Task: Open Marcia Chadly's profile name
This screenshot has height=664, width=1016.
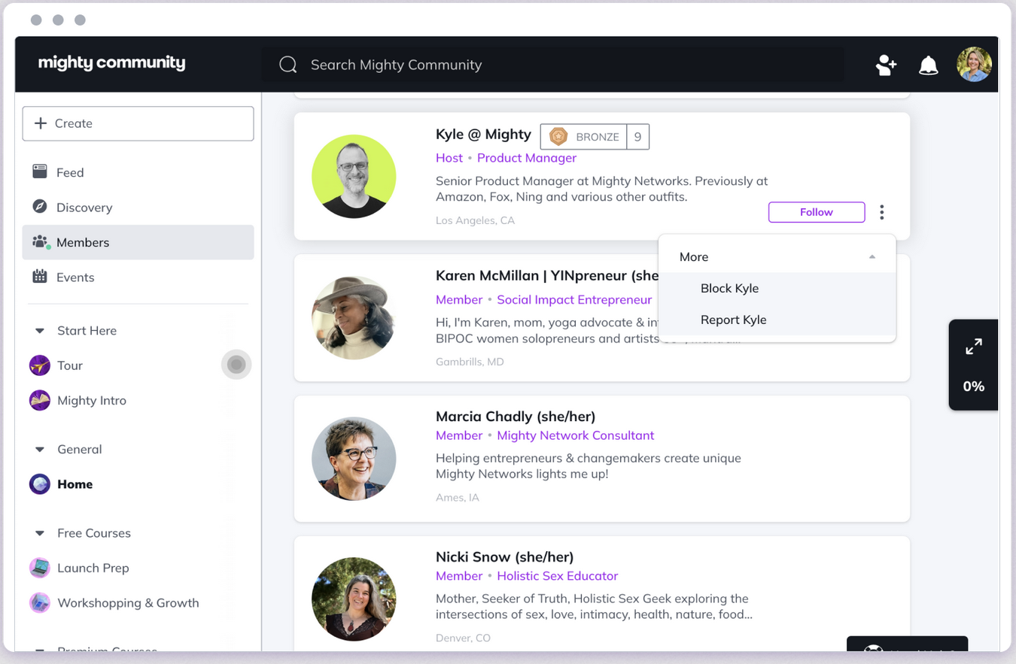Action: pos(516,417)
